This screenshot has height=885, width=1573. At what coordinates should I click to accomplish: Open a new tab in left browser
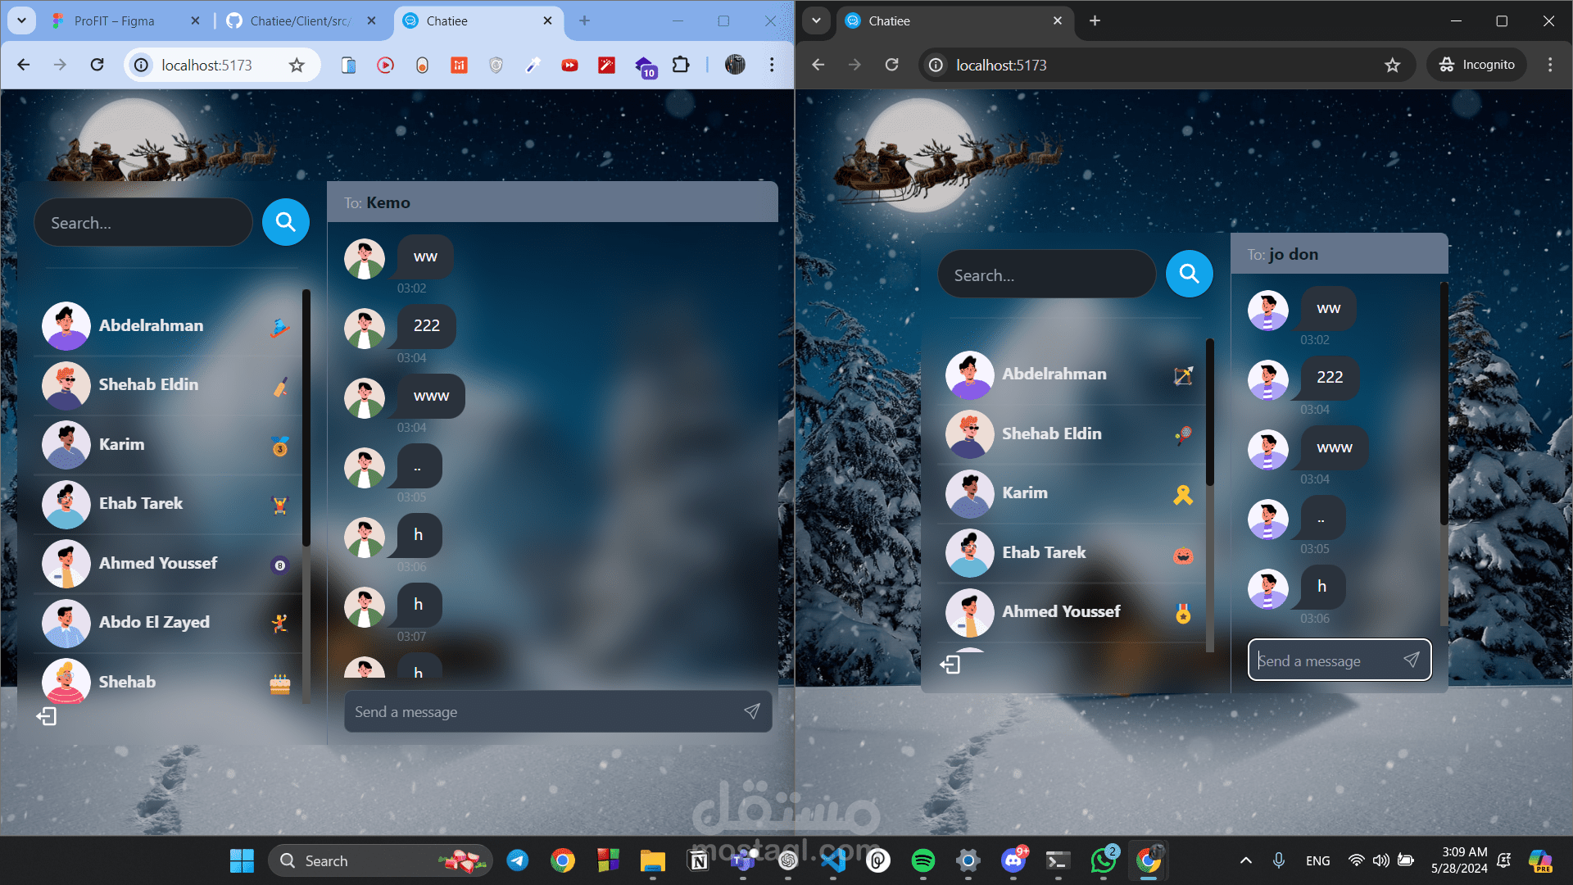[x=584, y=20]
